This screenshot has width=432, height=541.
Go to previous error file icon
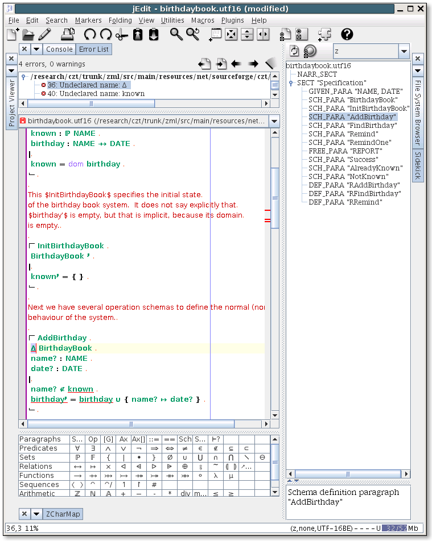pyautogui.click(x=204, y=64)
